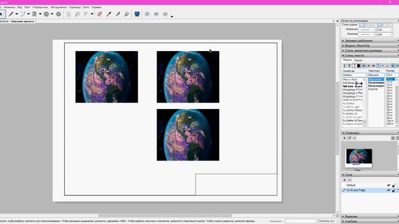Click the strikethrough text style icon

point(349,66)
